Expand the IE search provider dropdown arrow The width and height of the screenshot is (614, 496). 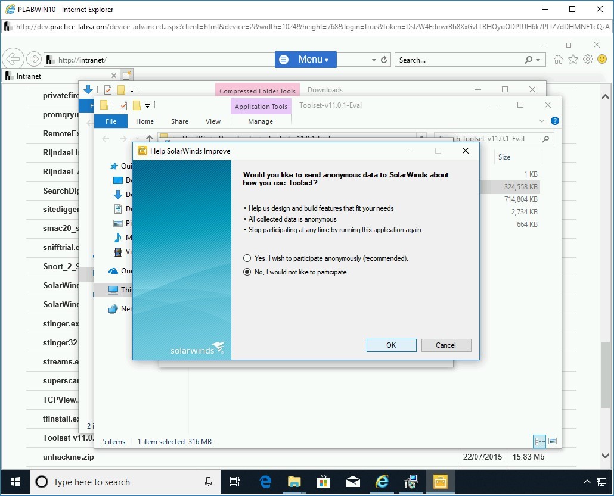(x=538, y=60)
